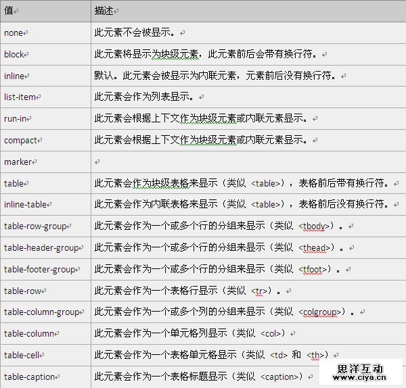Screen dimensions: 406x388
Task: Select the table-column-group value cell
Action: tap(46, 312)
